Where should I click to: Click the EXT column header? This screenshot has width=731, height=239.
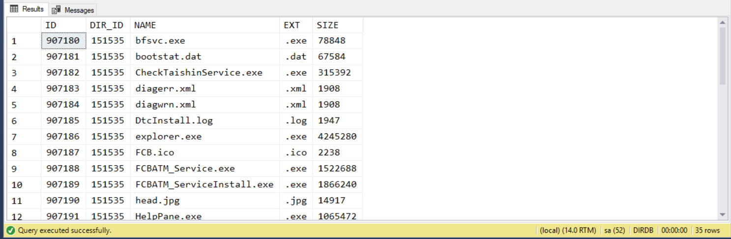[296, 25]
